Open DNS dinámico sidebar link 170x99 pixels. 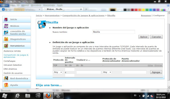click(10, 69)
